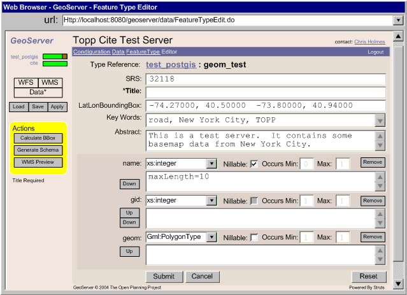Click the page scrollbar up arrow
The width and height of the screenshot is (407, 295).
point(398,36)
